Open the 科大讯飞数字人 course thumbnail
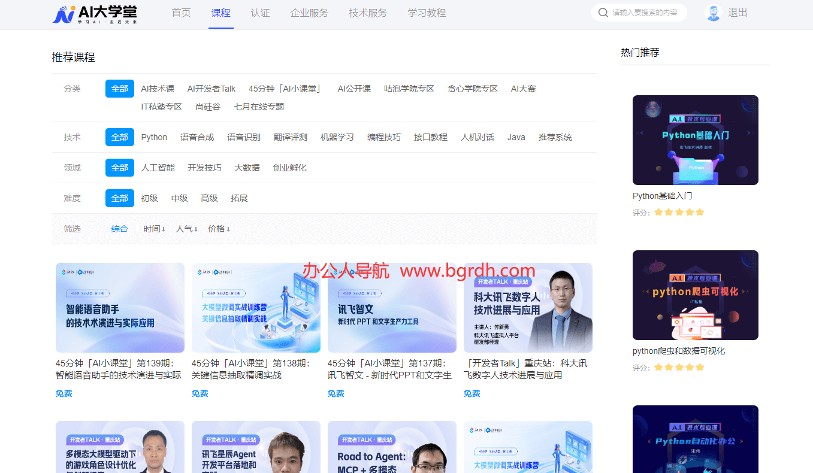The width and height of the screenshot is (813, 473). tap(528, 308)
